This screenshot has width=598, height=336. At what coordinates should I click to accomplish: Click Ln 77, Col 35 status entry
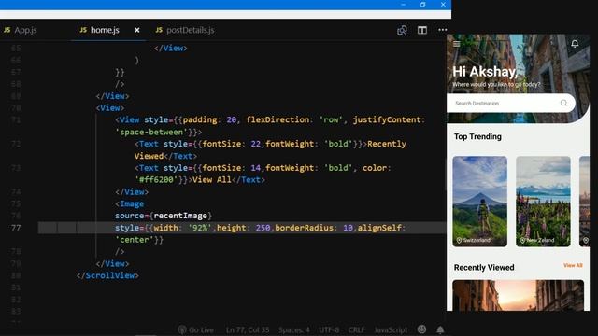coord(248,329)
